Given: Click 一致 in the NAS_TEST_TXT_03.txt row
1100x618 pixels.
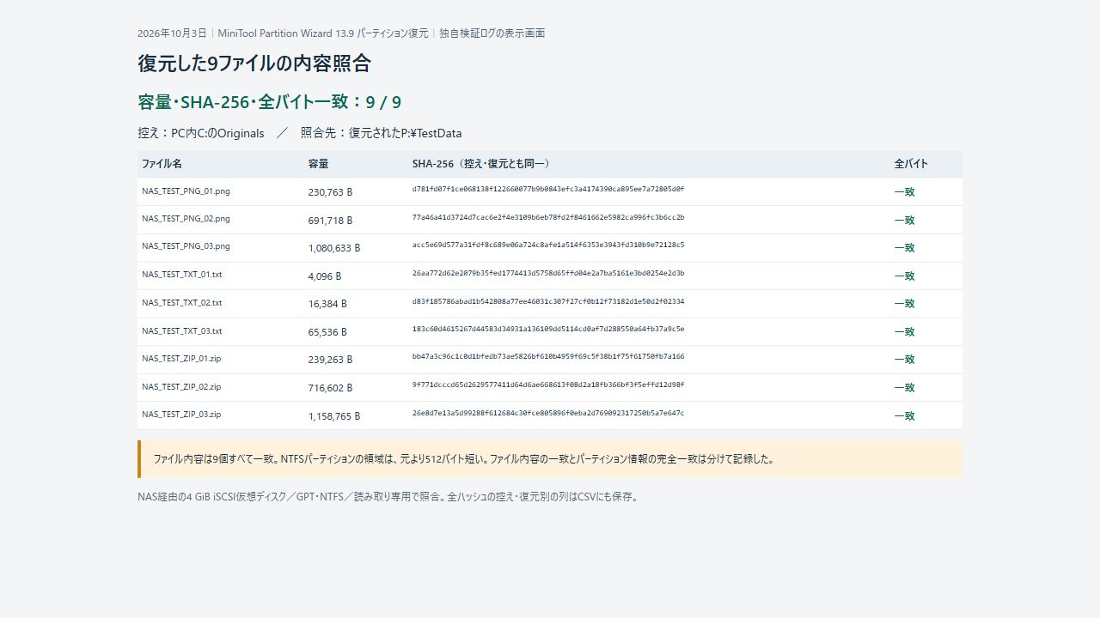Looking at the screenshot, I should click(904, 332).
